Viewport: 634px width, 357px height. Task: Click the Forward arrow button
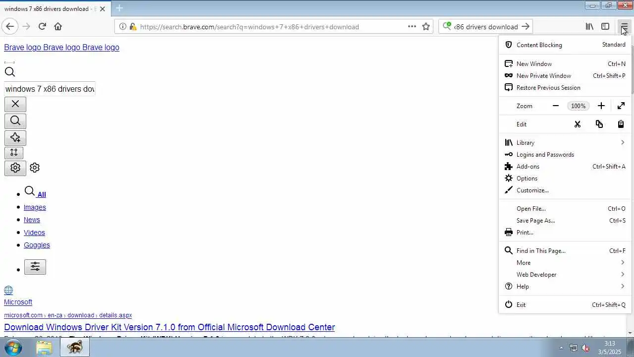(x=26, y=26)
